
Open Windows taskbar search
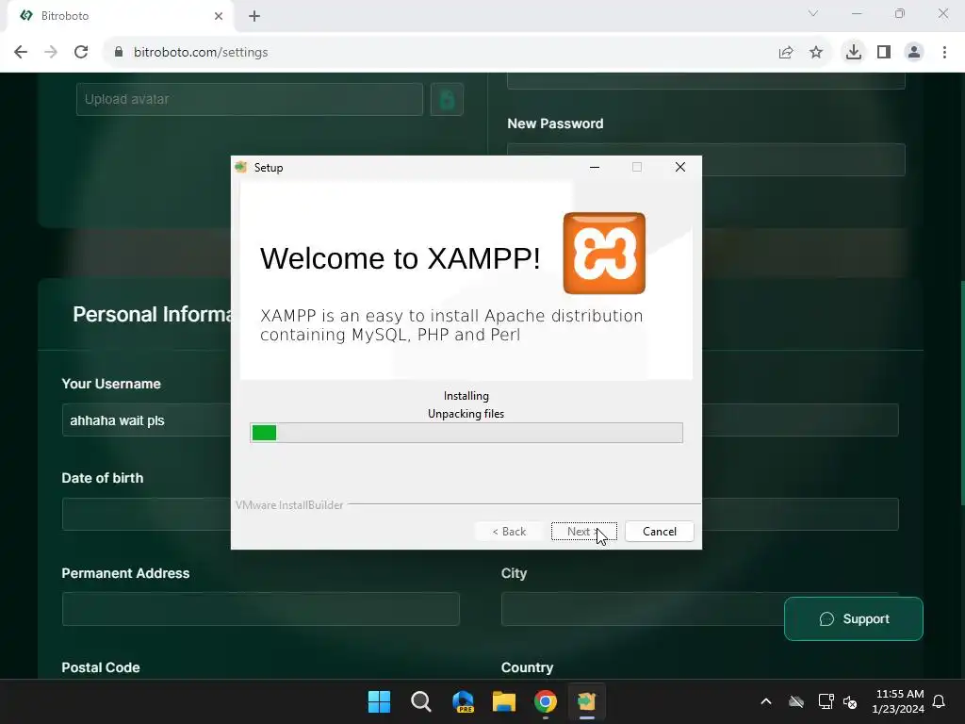(x=421, y=701)
